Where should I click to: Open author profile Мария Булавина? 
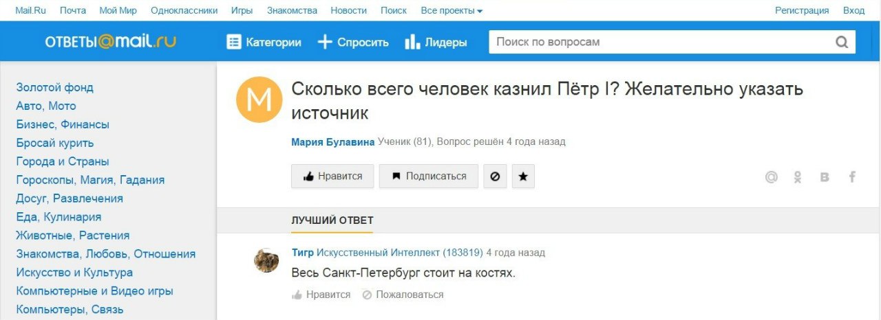[333, 142]
